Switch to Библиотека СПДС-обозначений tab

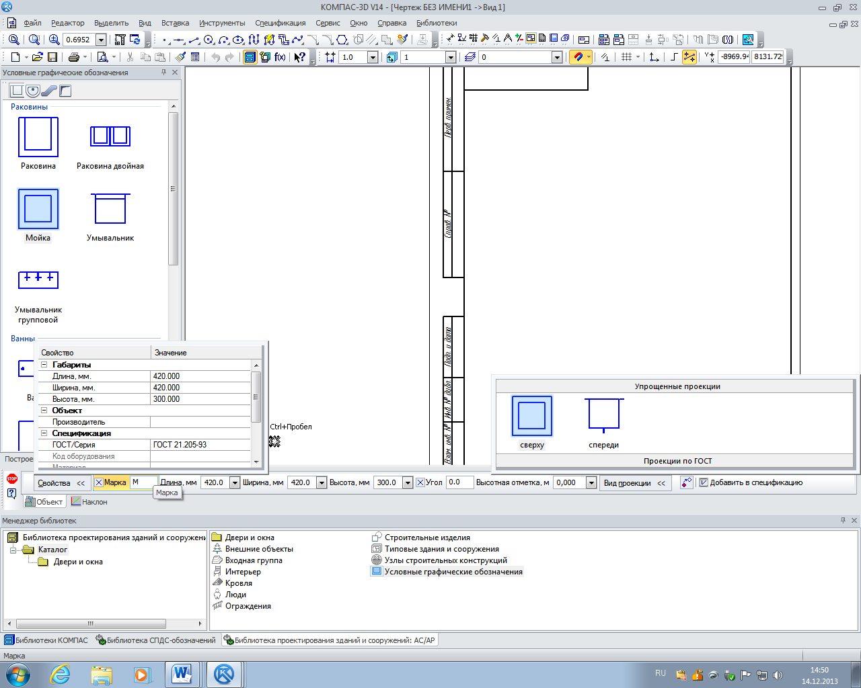point(156,640)
